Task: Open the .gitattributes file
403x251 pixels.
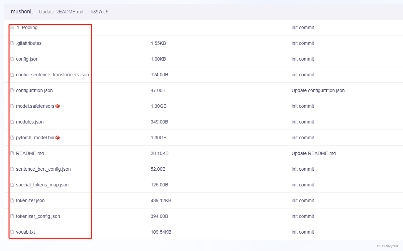Action: (x=29, y=43)
